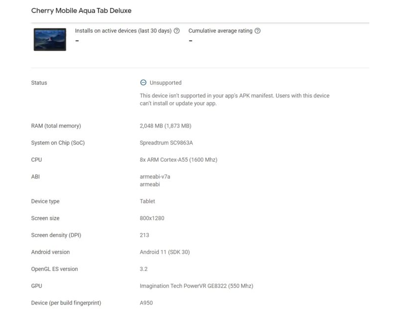Click the A950 build fingerprint value
Screen dimensions: 395x314
[x=146, y=302]
